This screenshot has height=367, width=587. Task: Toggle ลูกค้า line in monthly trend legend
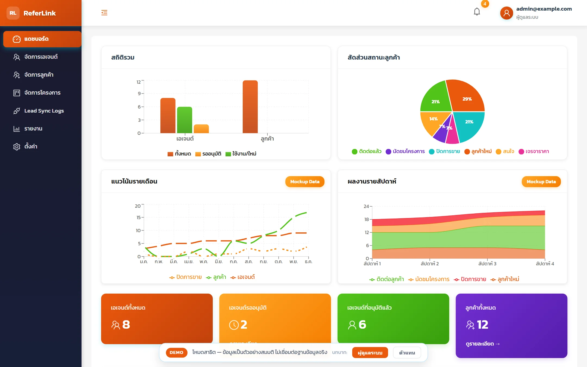pyautogui.click(x=216, y=277)
